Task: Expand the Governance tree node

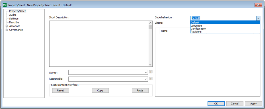Action: coord(7,30)
